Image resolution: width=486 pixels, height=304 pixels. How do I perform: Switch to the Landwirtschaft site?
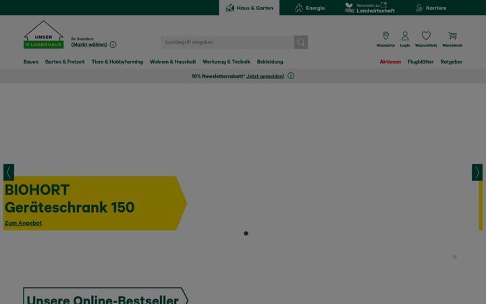pyautogui.click(x=370, y=7)
